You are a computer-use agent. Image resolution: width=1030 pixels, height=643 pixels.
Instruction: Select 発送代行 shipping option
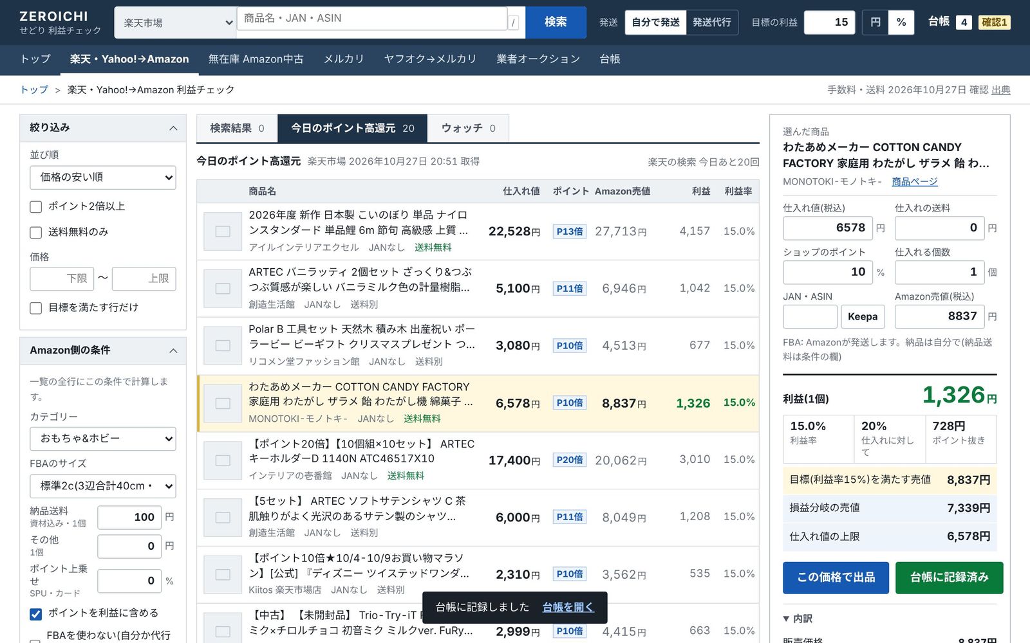point(712,23)
